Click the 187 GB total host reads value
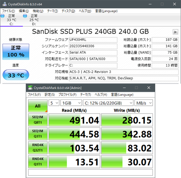The height and width of the screenshot is (178, 181). pos(165,40)
